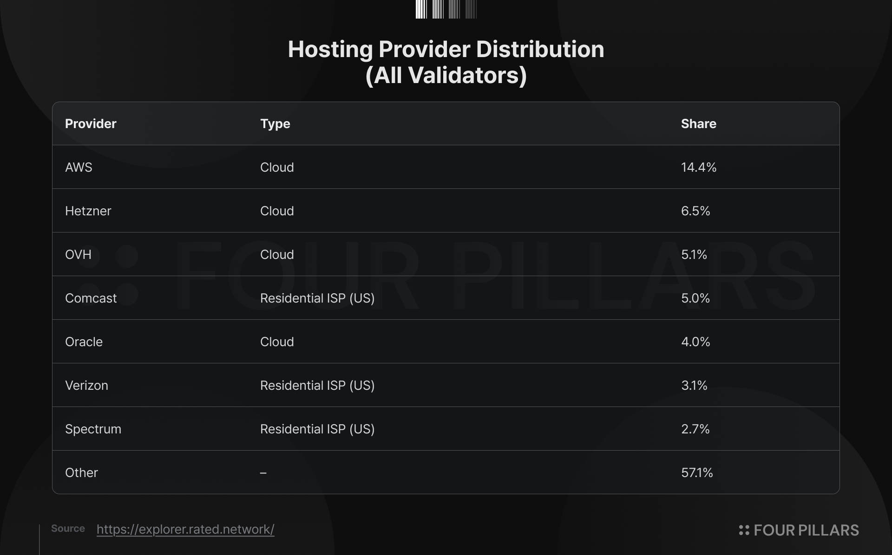Click the Verizon provider name
The width and height of the screenshot is (892, 555).
pos(86,386)
